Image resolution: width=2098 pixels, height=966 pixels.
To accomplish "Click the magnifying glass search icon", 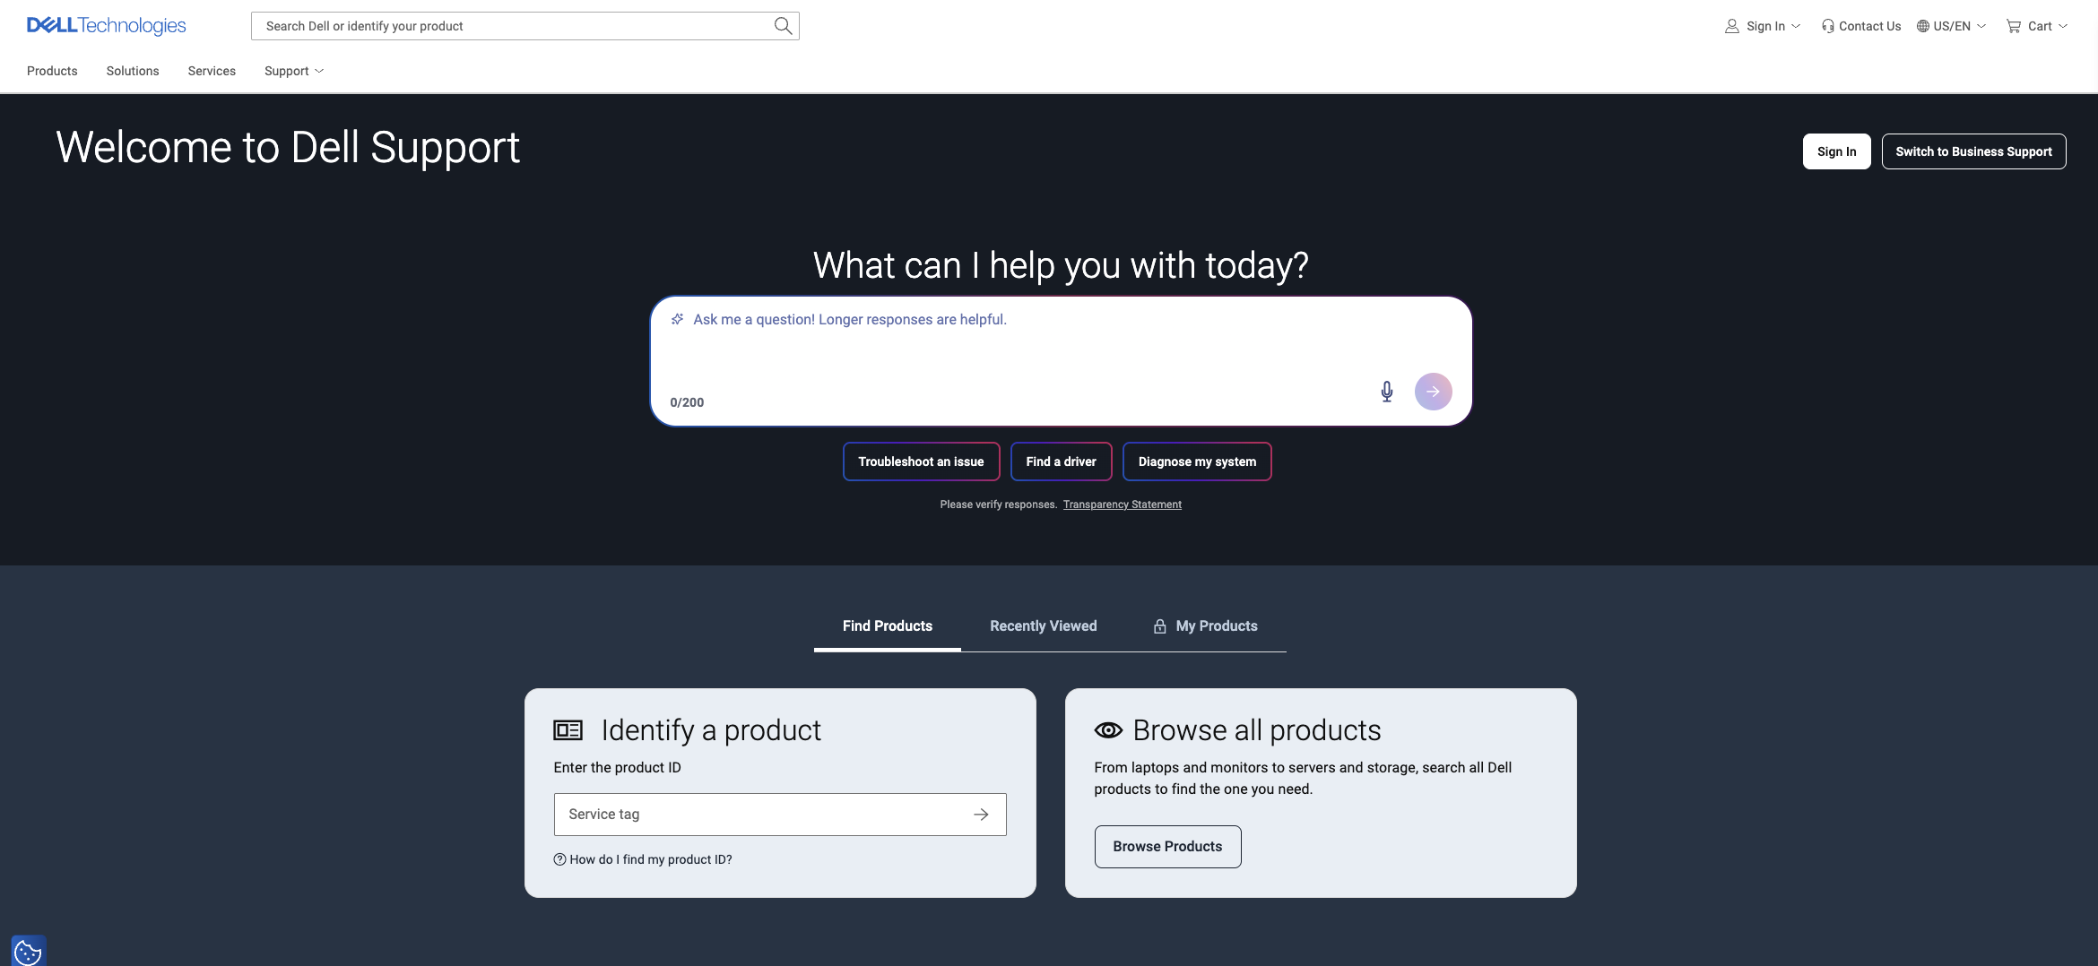I will click(x=783, y=26).
